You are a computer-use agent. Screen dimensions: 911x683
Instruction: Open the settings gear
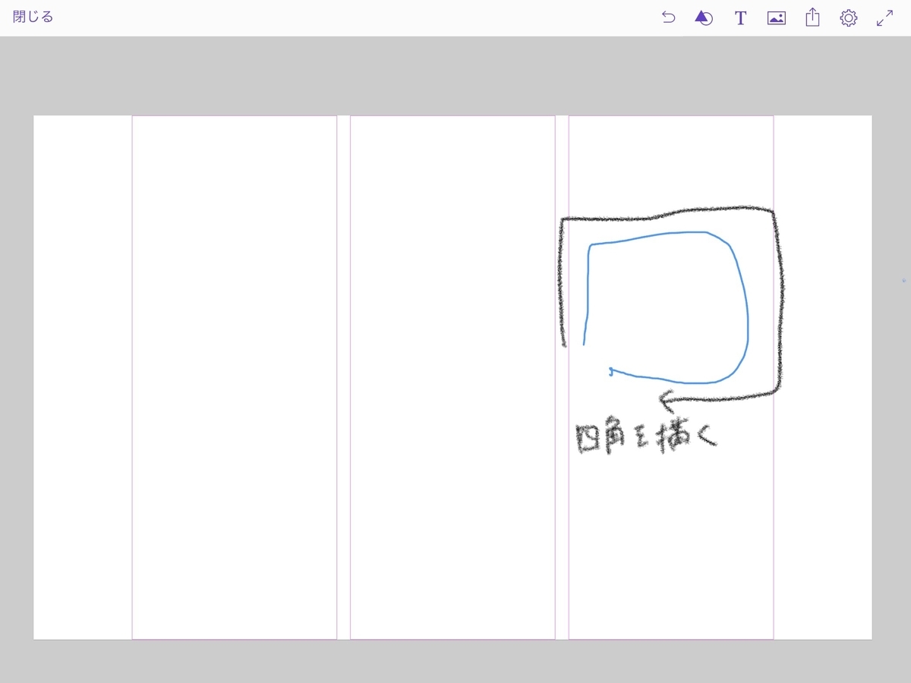(848, 17)
